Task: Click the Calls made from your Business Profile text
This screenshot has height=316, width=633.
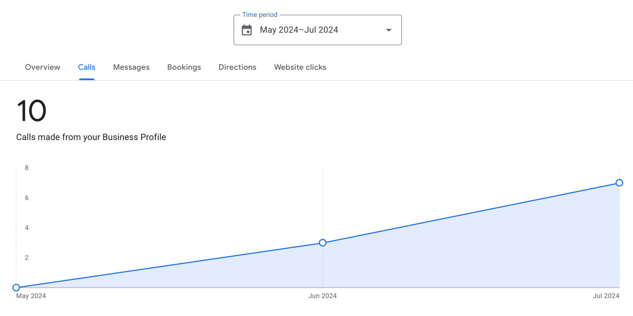Action: 91,137
